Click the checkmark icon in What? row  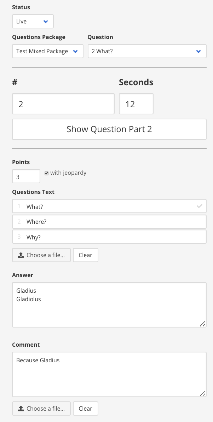point(199,206)
